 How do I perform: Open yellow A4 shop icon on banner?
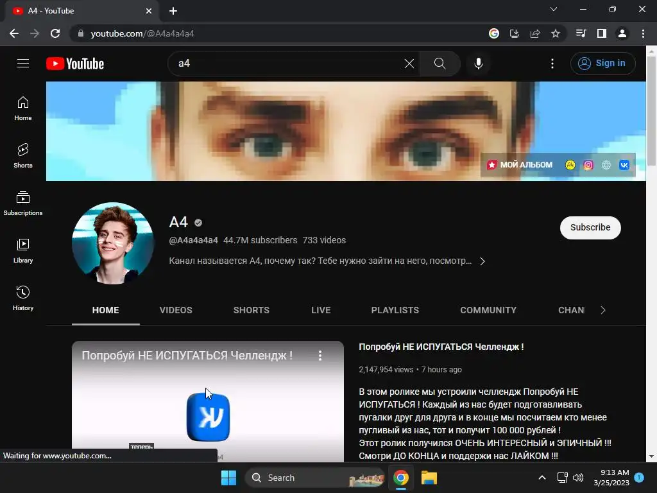point(570,165)
